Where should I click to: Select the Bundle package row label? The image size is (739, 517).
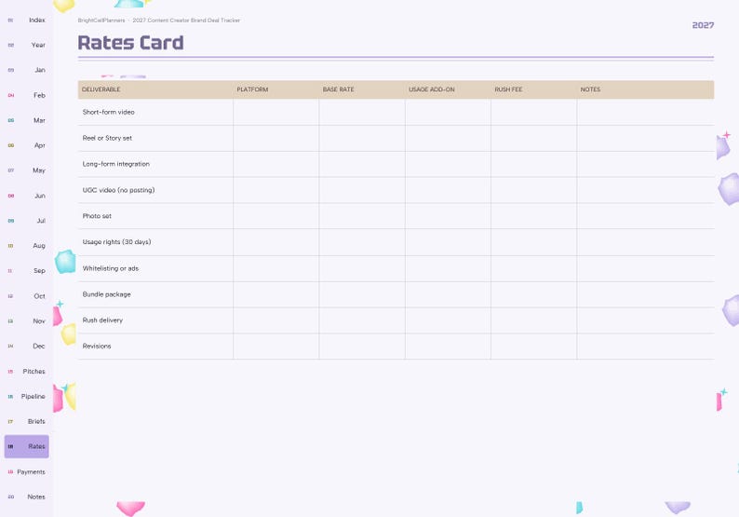click(x=106, y=294)
